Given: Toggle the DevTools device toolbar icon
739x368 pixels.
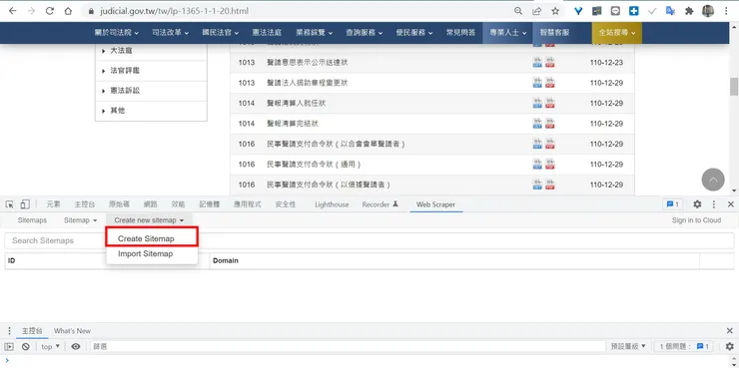Looking at the screenshot, I should pyautogui.click(x=25, y=204).
